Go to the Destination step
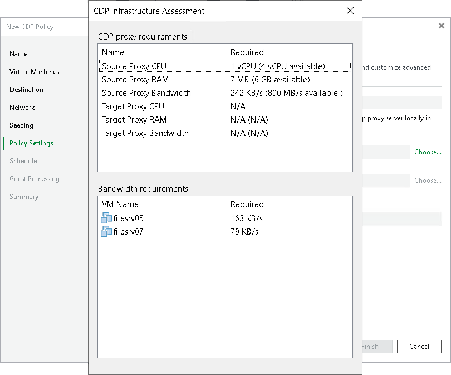451x375 pixels. (x=27, y=90)
